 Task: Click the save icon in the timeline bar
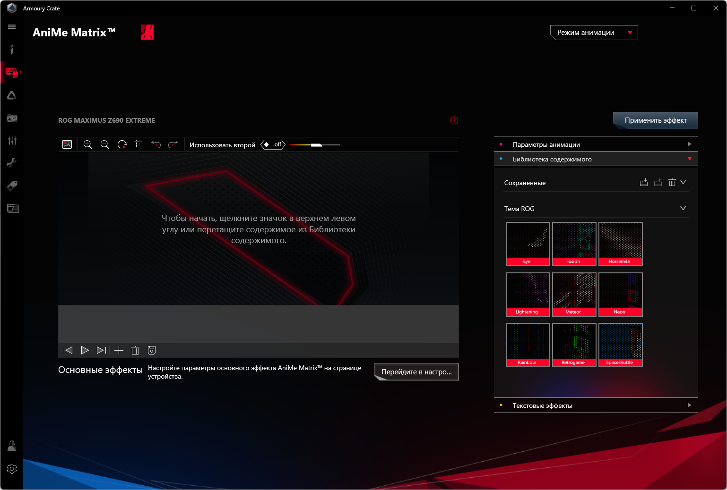(x=152, y=350)
